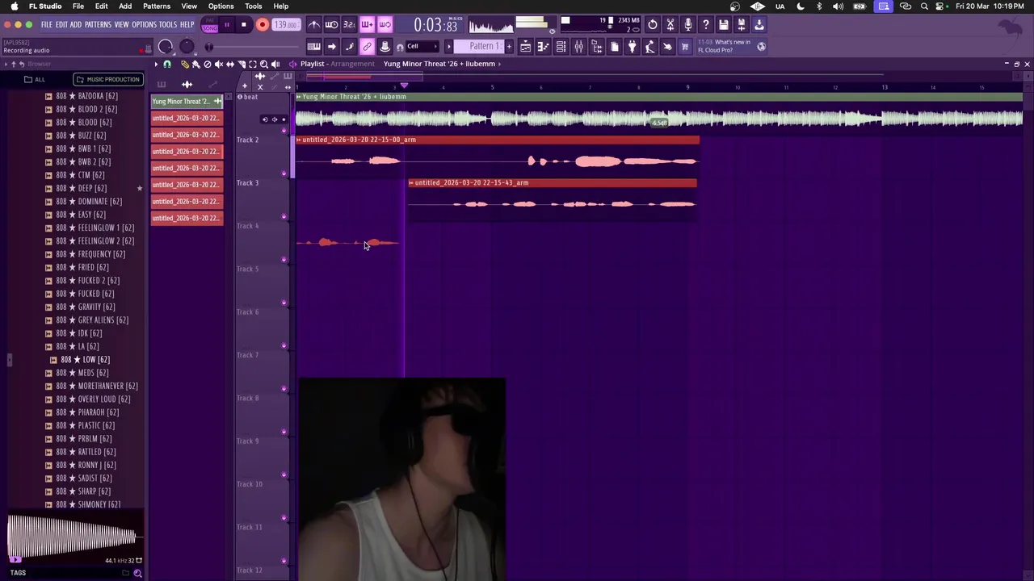Toggle the overdub recording icon
This screenshot has height=581, width=1034.
tap(367, 25)
